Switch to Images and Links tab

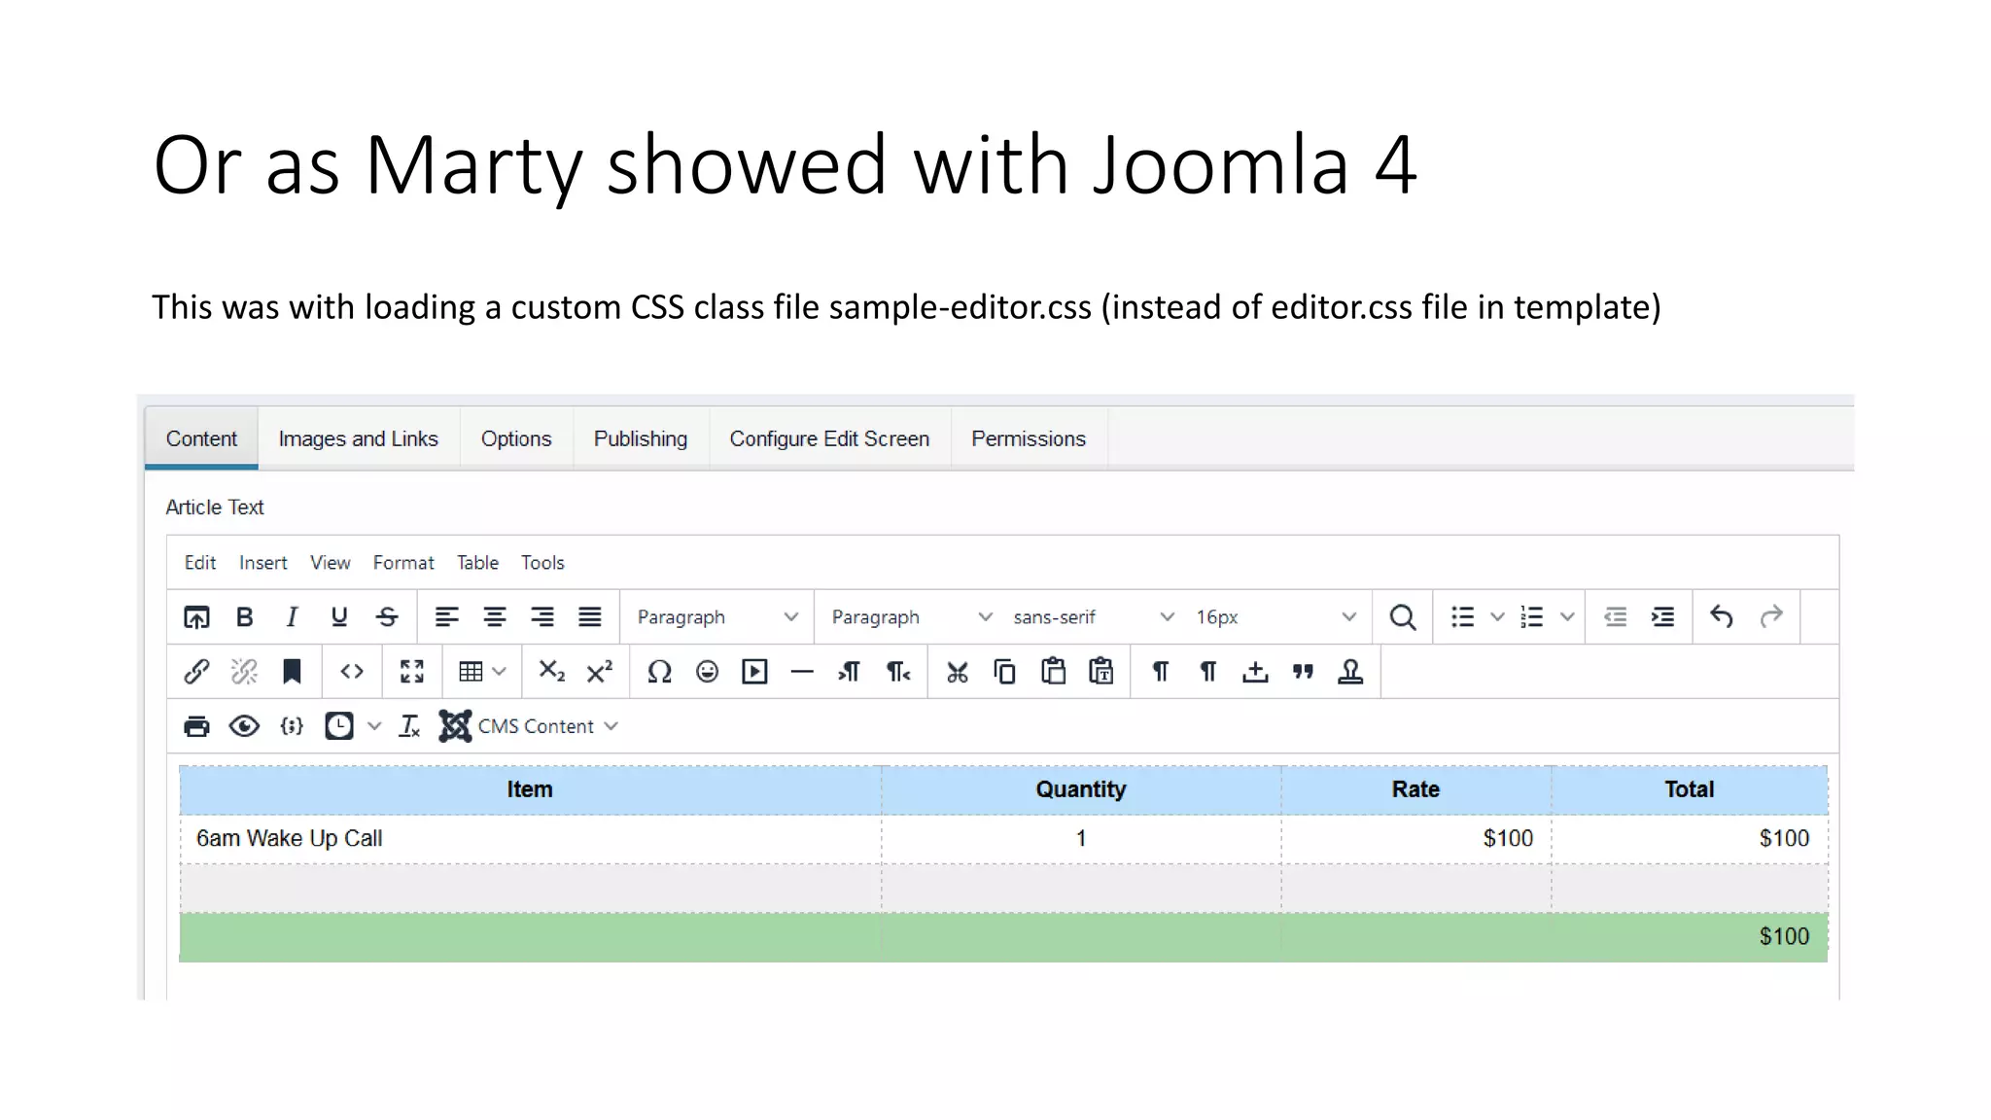[x=359, y=439]
